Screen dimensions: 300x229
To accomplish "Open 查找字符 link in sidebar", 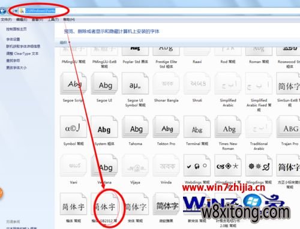I will (13, 61).
